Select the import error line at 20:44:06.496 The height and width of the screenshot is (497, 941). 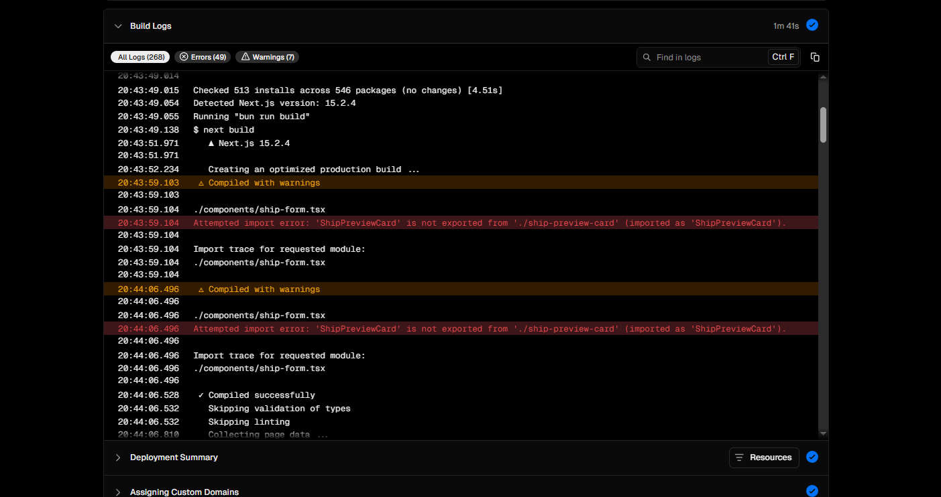coord(461,328)
